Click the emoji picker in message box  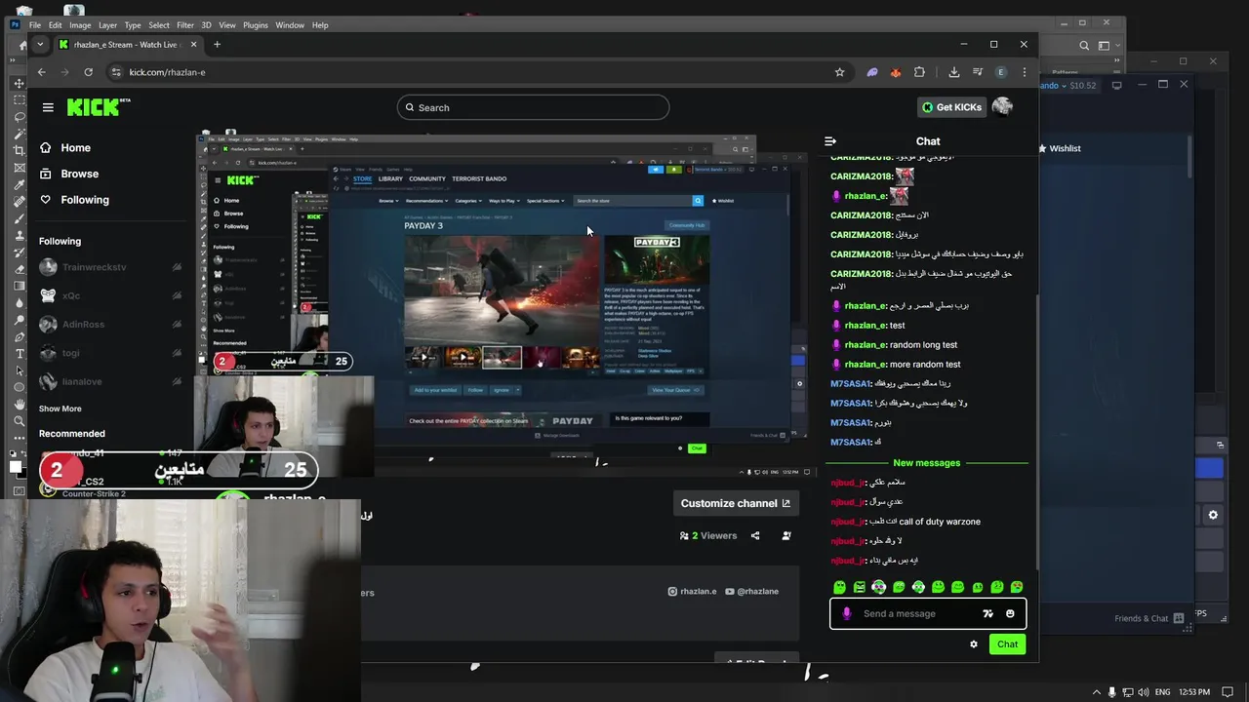(1010, 614)
